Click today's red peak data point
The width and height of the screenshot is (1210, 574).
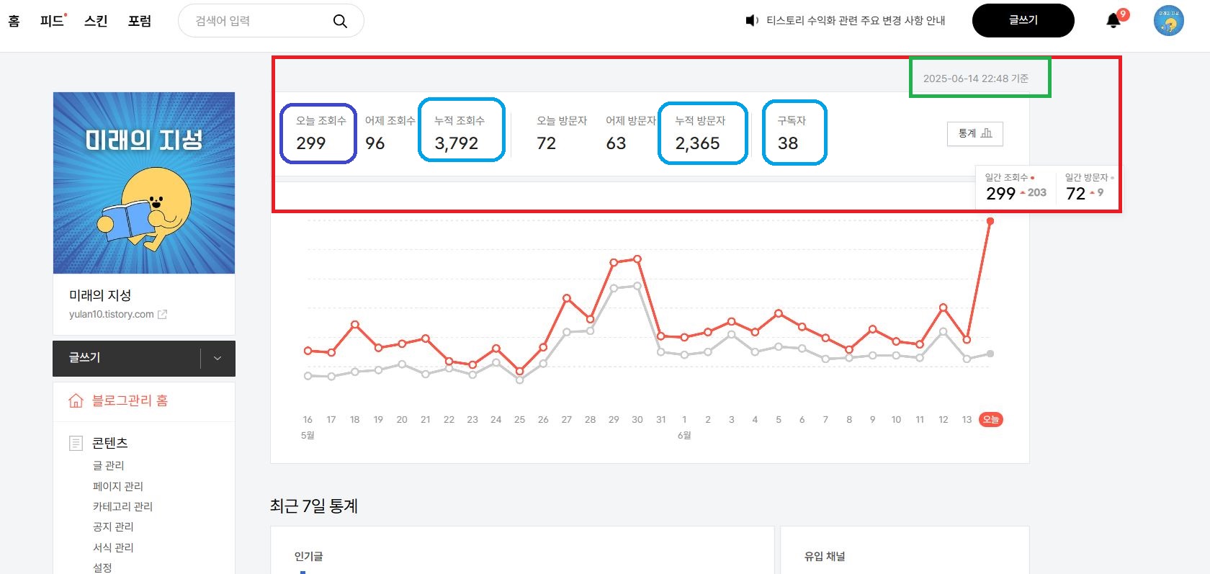tap(990, 221)
